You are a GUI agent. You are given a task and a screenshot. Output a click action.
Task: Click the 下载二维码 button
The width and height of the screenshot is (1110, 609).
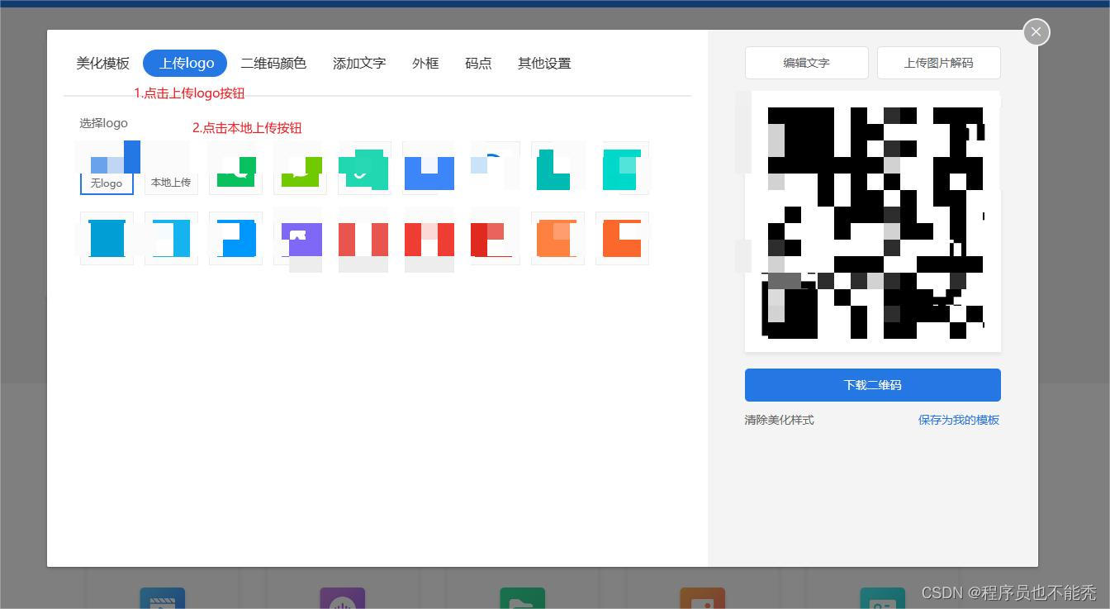872,384
